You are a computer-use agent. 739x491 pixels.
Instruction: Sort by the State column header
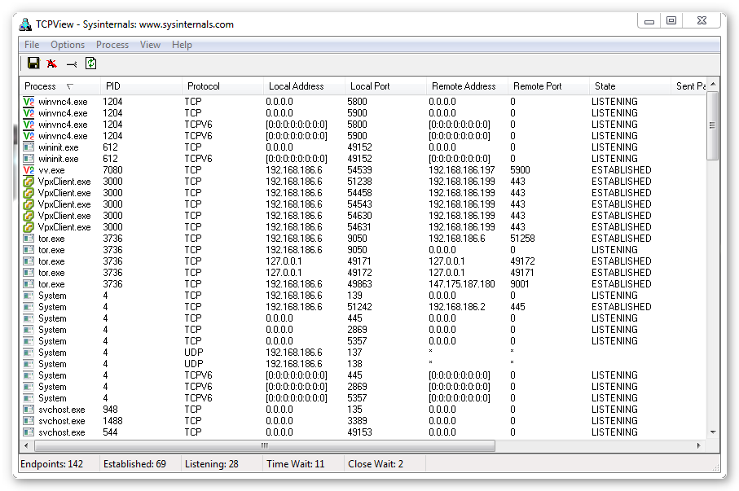630,86
